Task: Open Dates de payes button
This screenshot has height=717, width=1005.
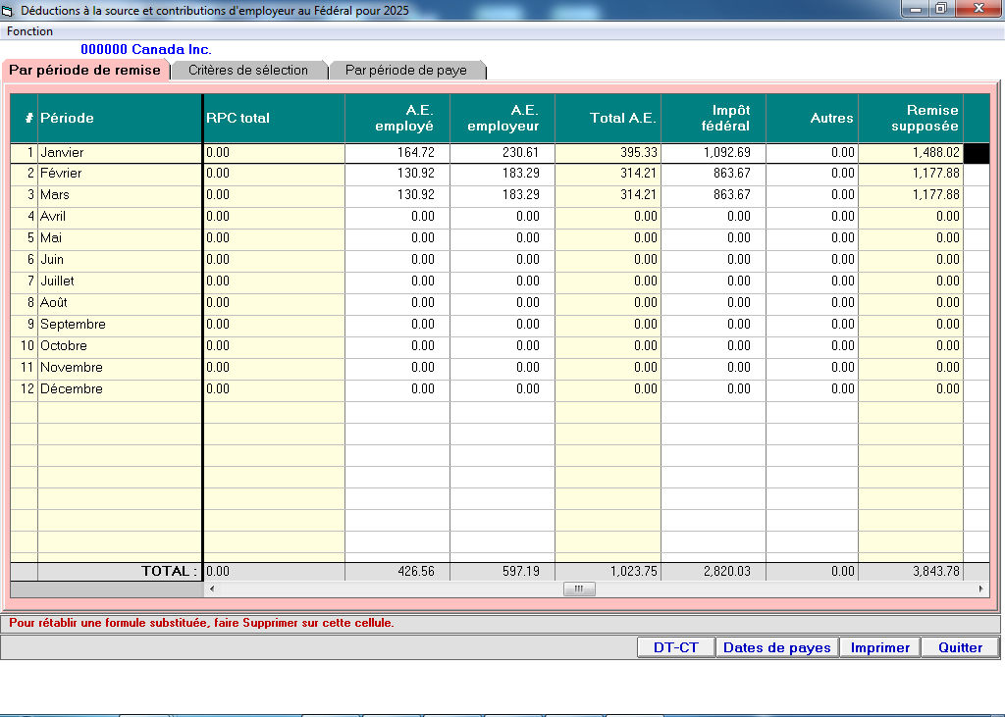Action: click(x=776, y=647)
